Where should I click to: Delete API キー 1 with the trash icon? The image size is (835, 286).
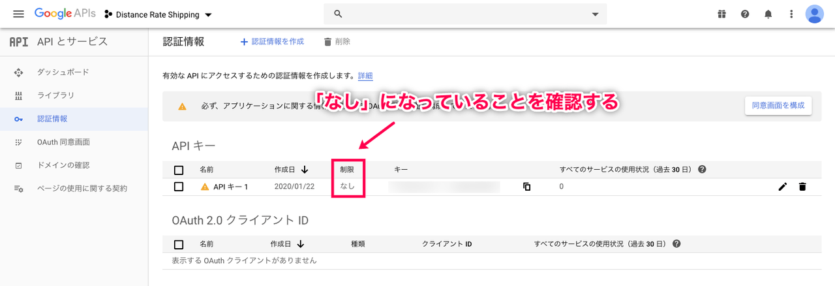(802, 187)
